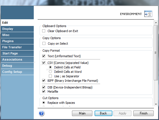This screenshot has height=120, width=159.
Task: Click the Copy Options group label
Action: (x=52, y=38)
